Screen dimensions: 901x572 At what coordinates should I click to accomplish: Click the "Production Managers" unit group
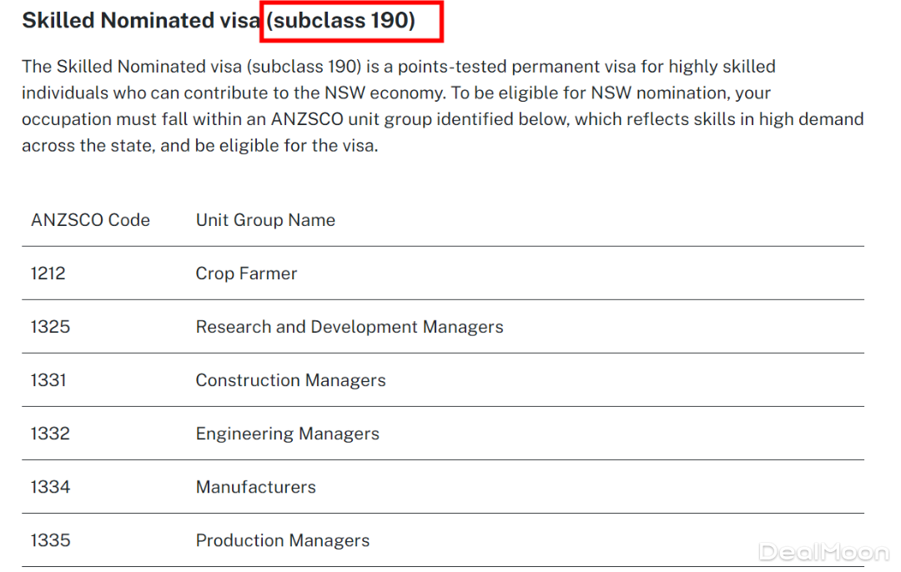pos(282,540)
